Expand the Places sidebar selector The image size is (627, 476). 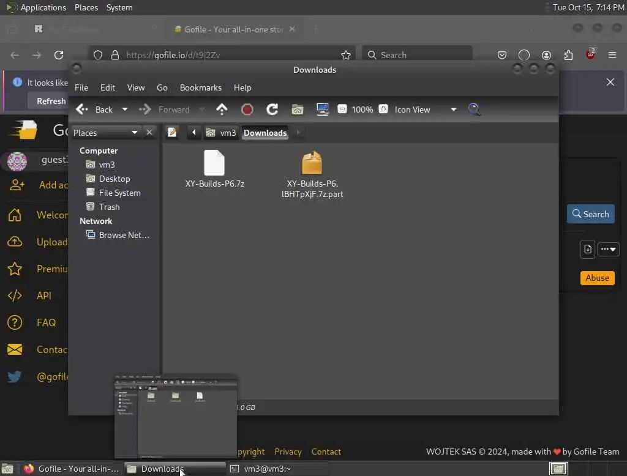click(105, 133)
